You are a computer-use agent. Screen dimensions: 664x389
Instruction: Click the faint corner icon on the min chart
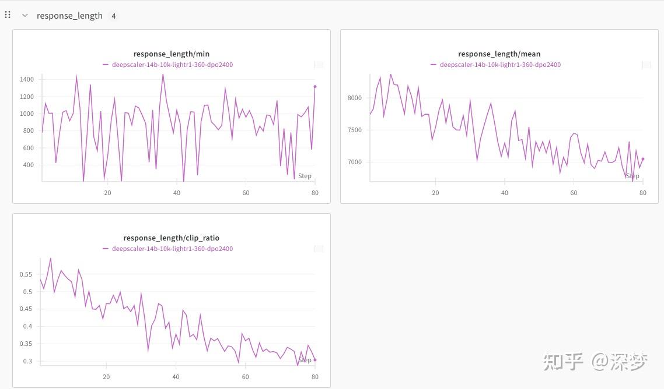pyautogui.click(x=319, y=65)
